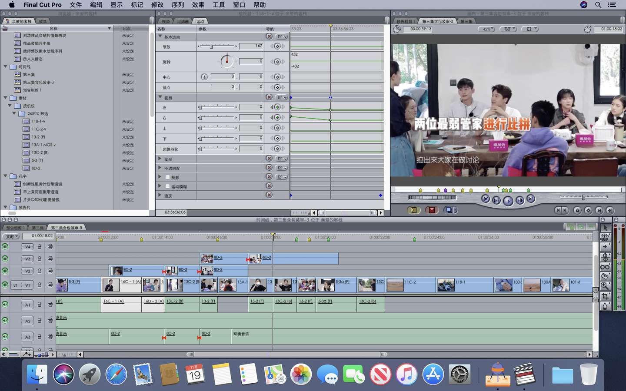
Task: Open the 效果 menu in menu bar
Action: [x=198, y=5]
